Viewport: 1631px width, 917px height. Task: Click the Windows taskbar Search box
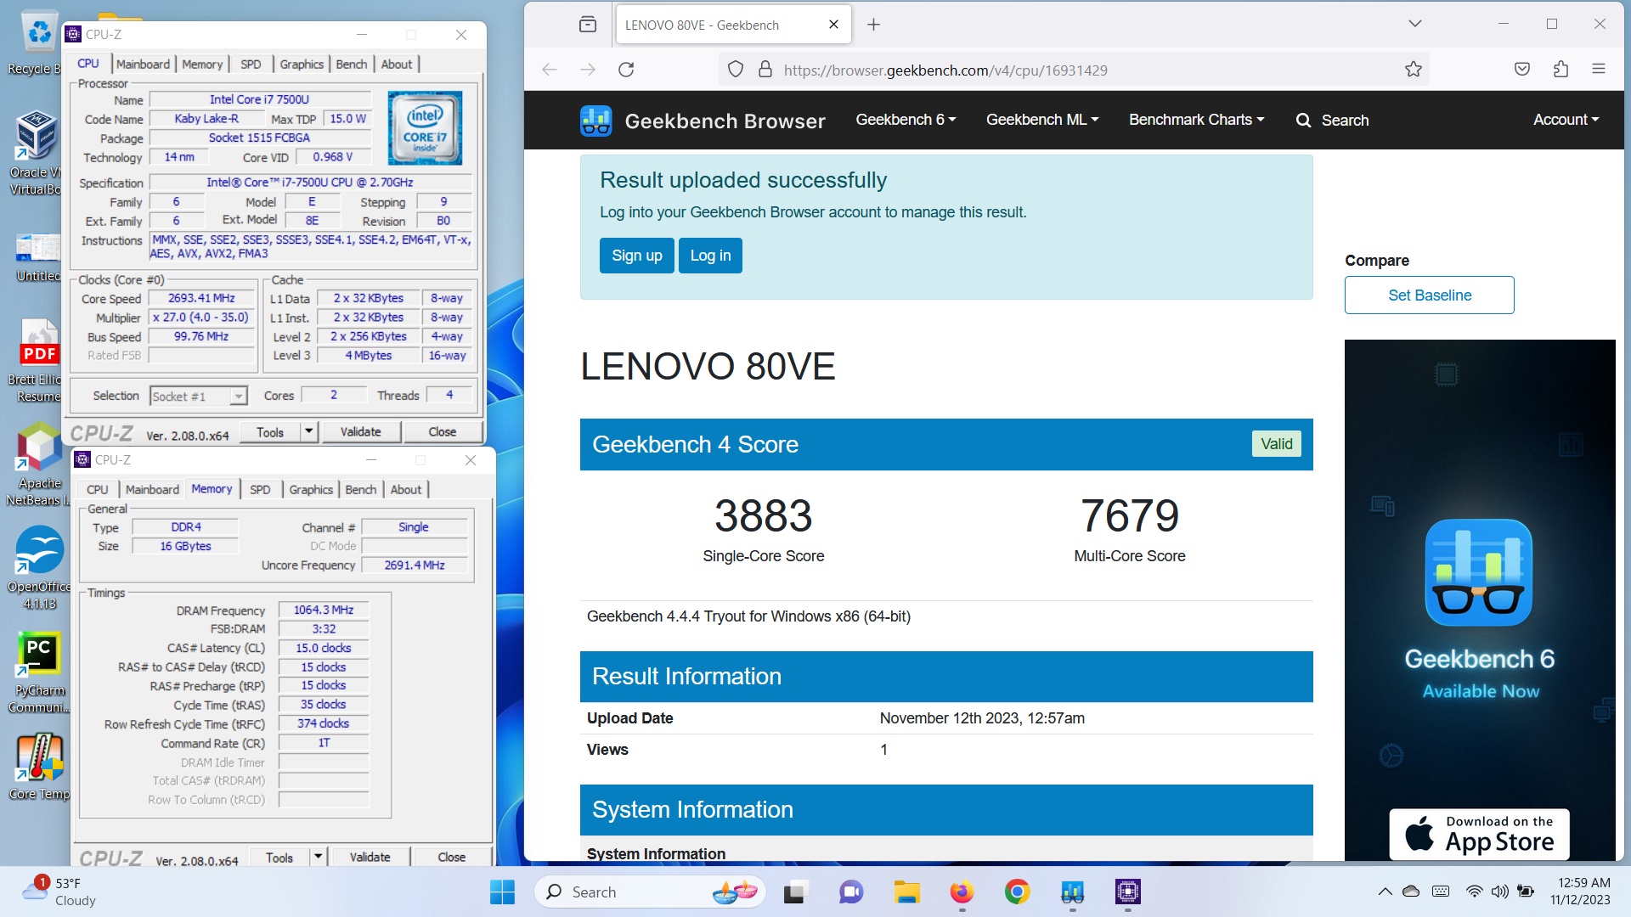pos(650,892)
